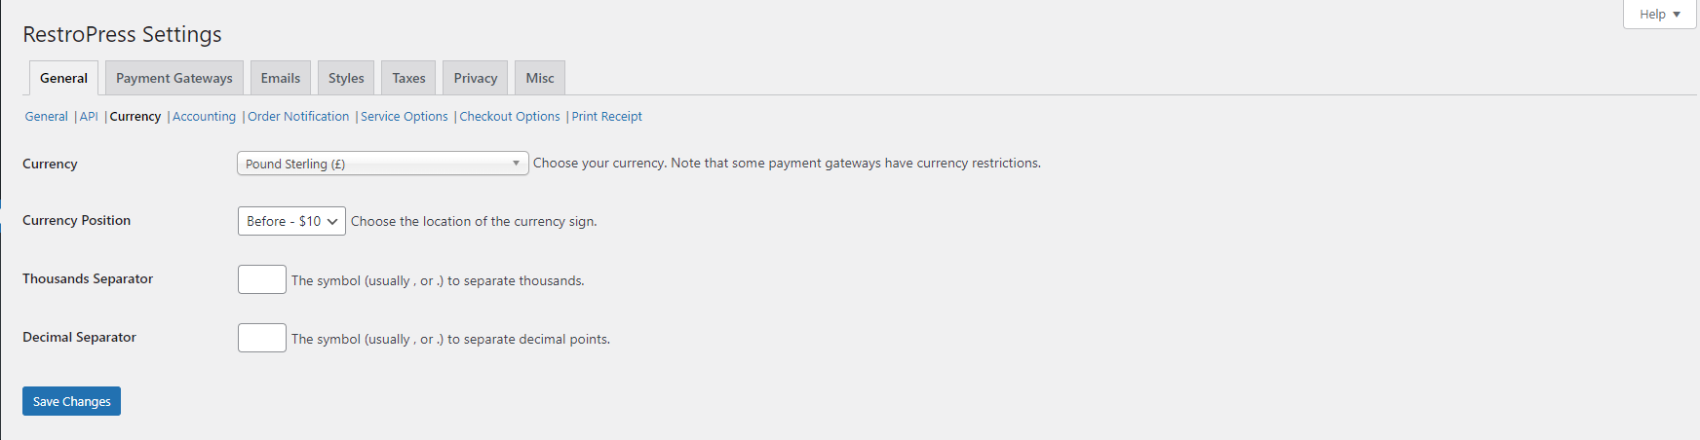The width and height of the screenshot is (1700, 440).
Task: Open the Accounting sub-section
Action: coord(204,117)
